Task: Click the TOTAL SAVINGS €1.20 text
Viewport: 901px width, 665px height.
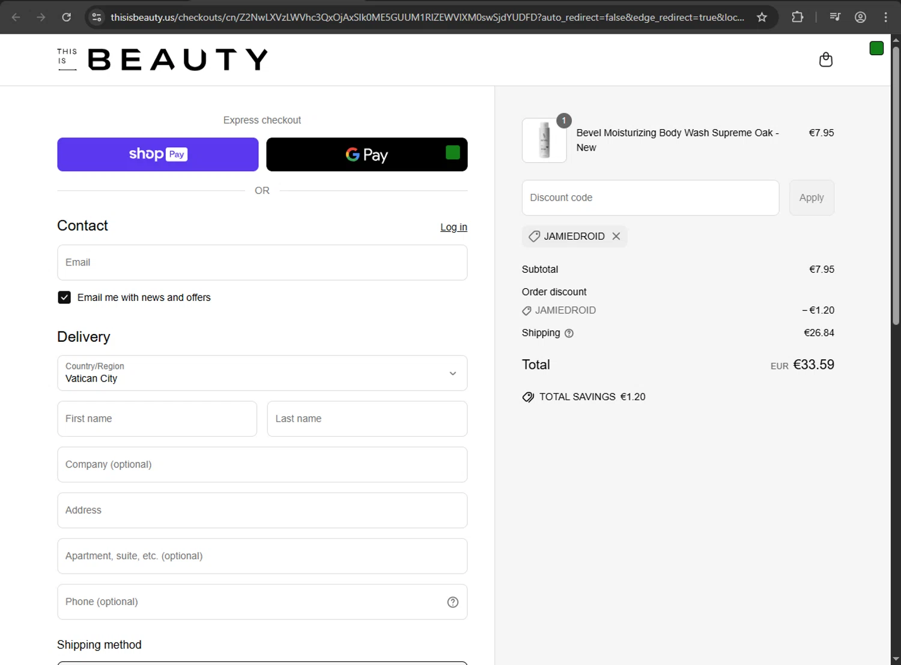Action: click(592, 397)
